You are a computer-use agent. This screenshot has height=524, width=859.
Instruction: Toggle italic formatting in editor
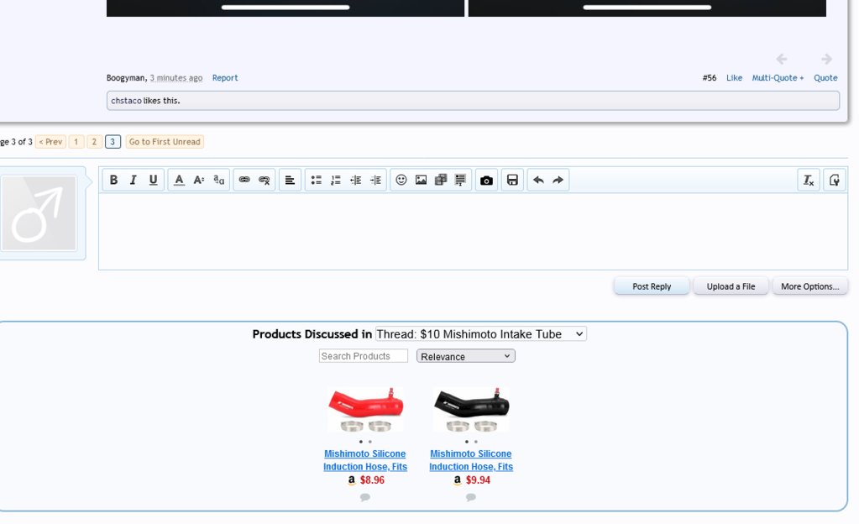coord(134,180)
